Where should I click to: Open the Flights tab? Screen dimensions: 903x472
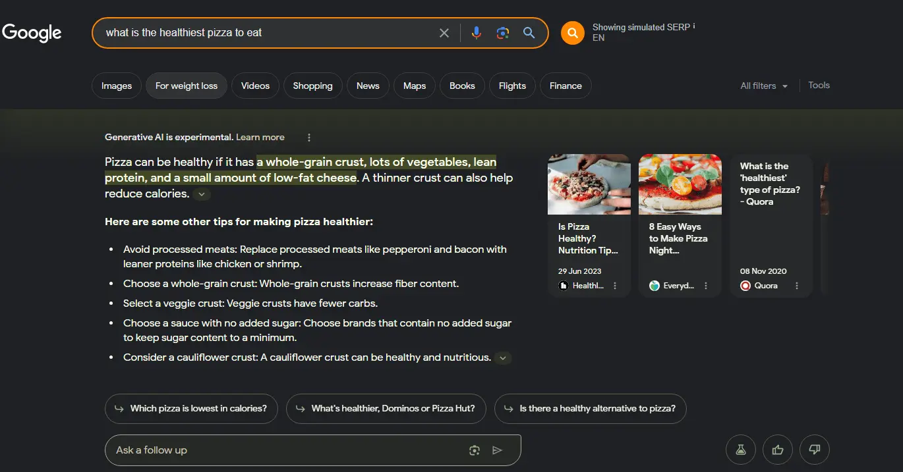click(512, 86)
